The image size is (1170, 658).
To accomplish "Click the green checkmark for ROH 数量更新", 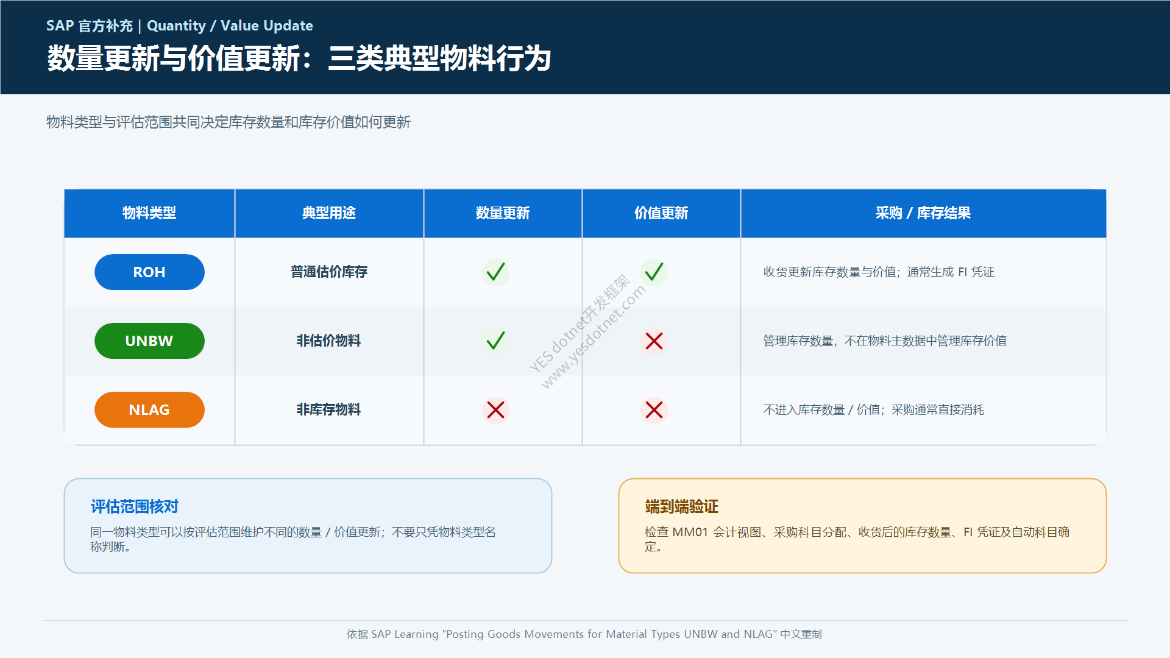I will (x=495, y=272).
